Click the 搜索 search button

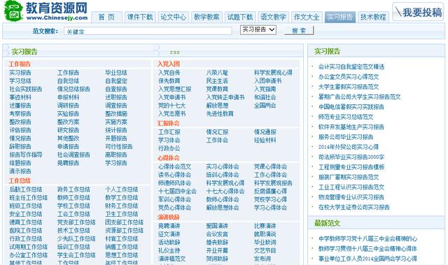pos(299,31)
